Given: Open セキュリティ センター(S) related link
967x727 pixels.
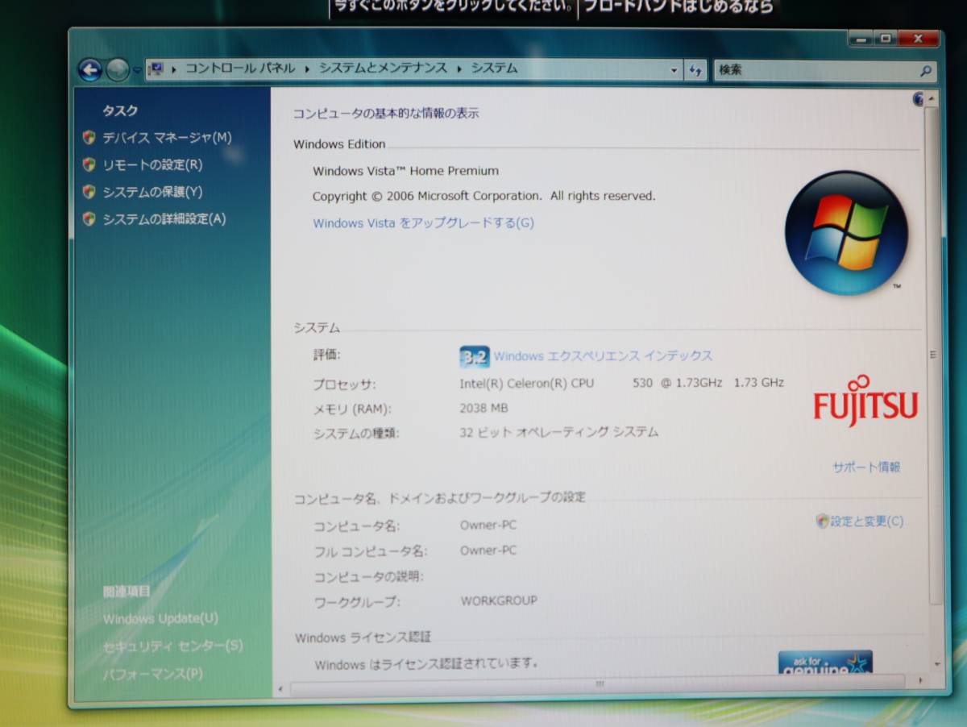Looking at the screenshot, I should click(172, 646).
